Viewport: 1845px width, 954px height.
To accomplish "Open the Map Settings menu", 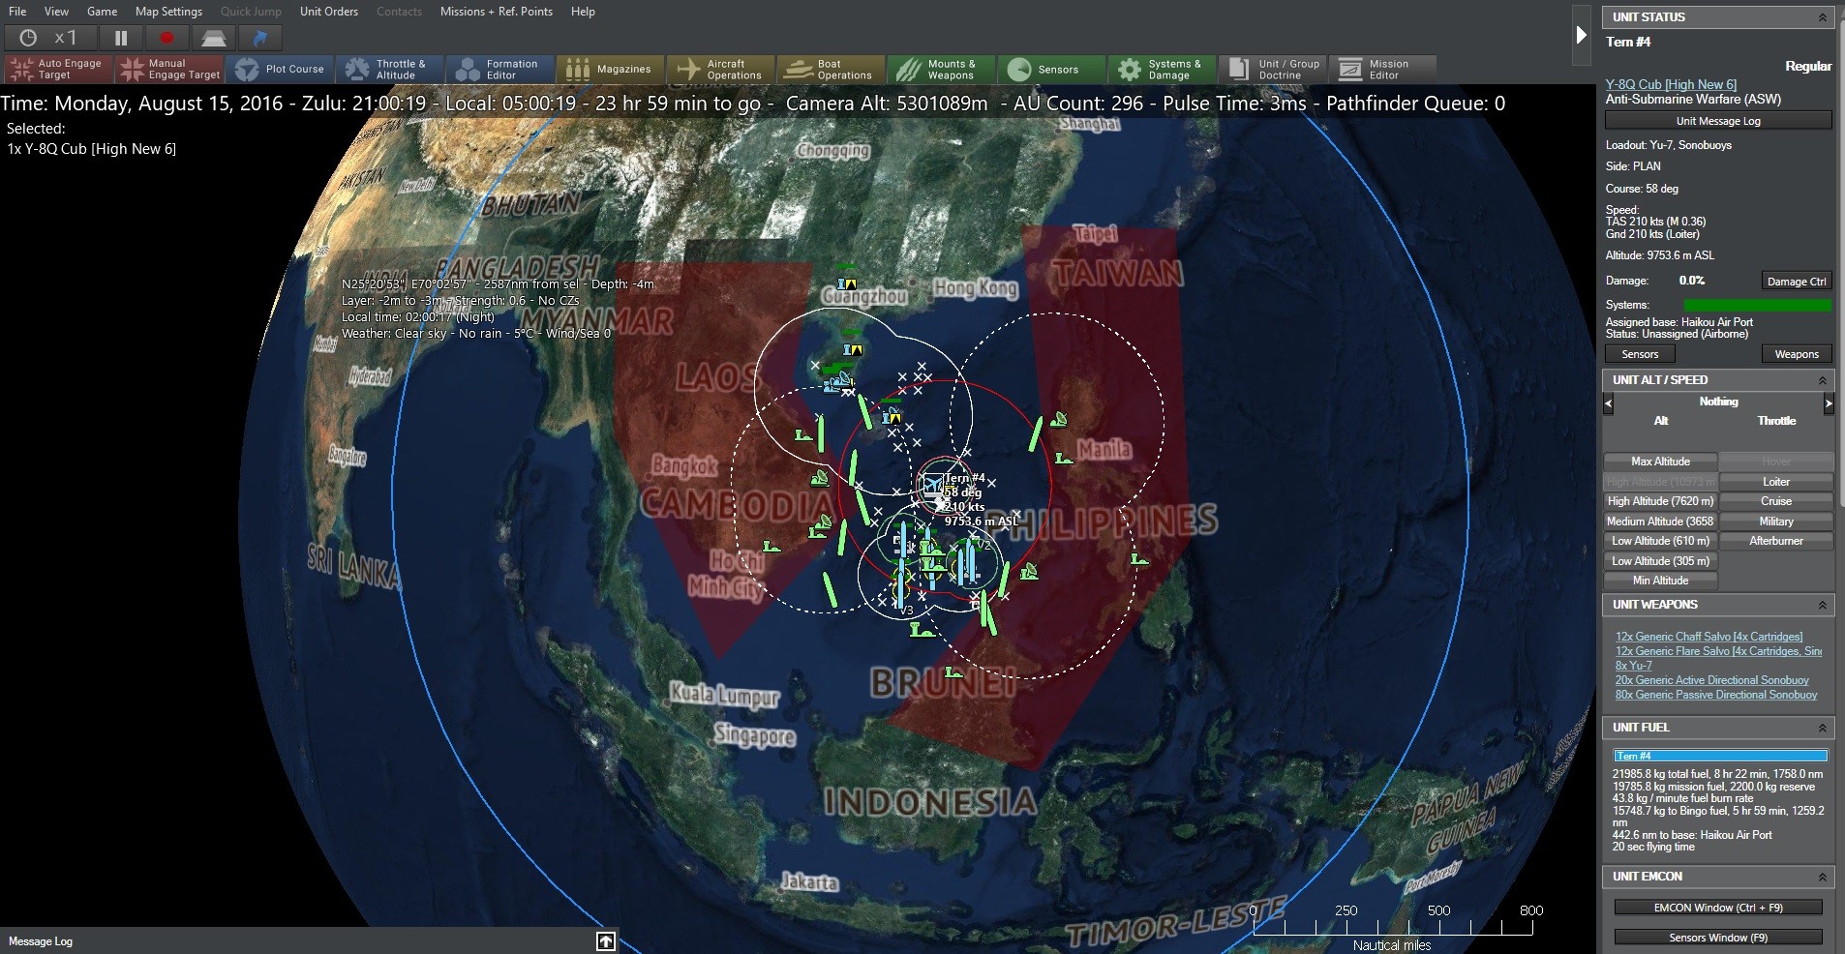I will (x=167, y=12).
